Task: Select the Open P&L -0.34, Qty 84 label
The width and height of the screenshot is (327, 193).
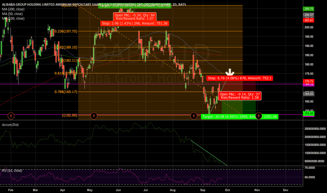Action: pos(135,17)
